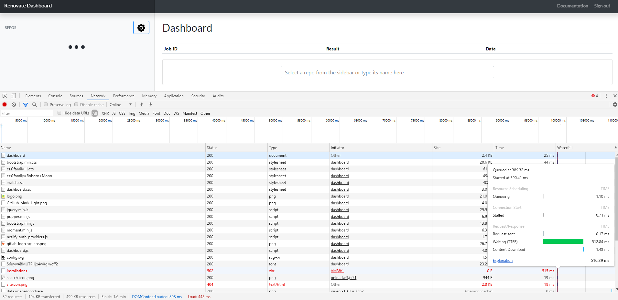
Task: Enable the Preserve log checkbox
Action: 46,104
